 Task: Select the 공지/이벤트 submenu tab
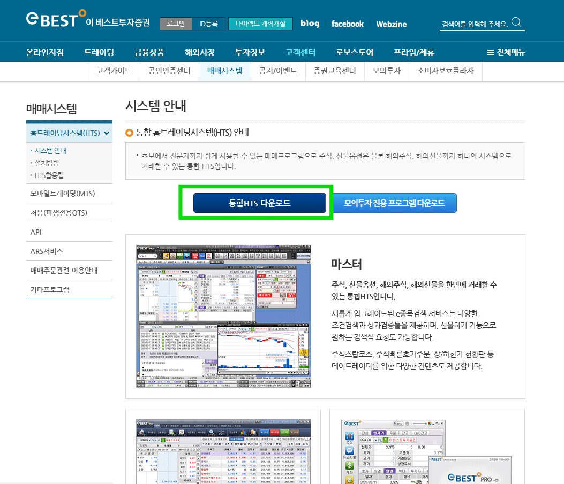(x=278, y=71)
